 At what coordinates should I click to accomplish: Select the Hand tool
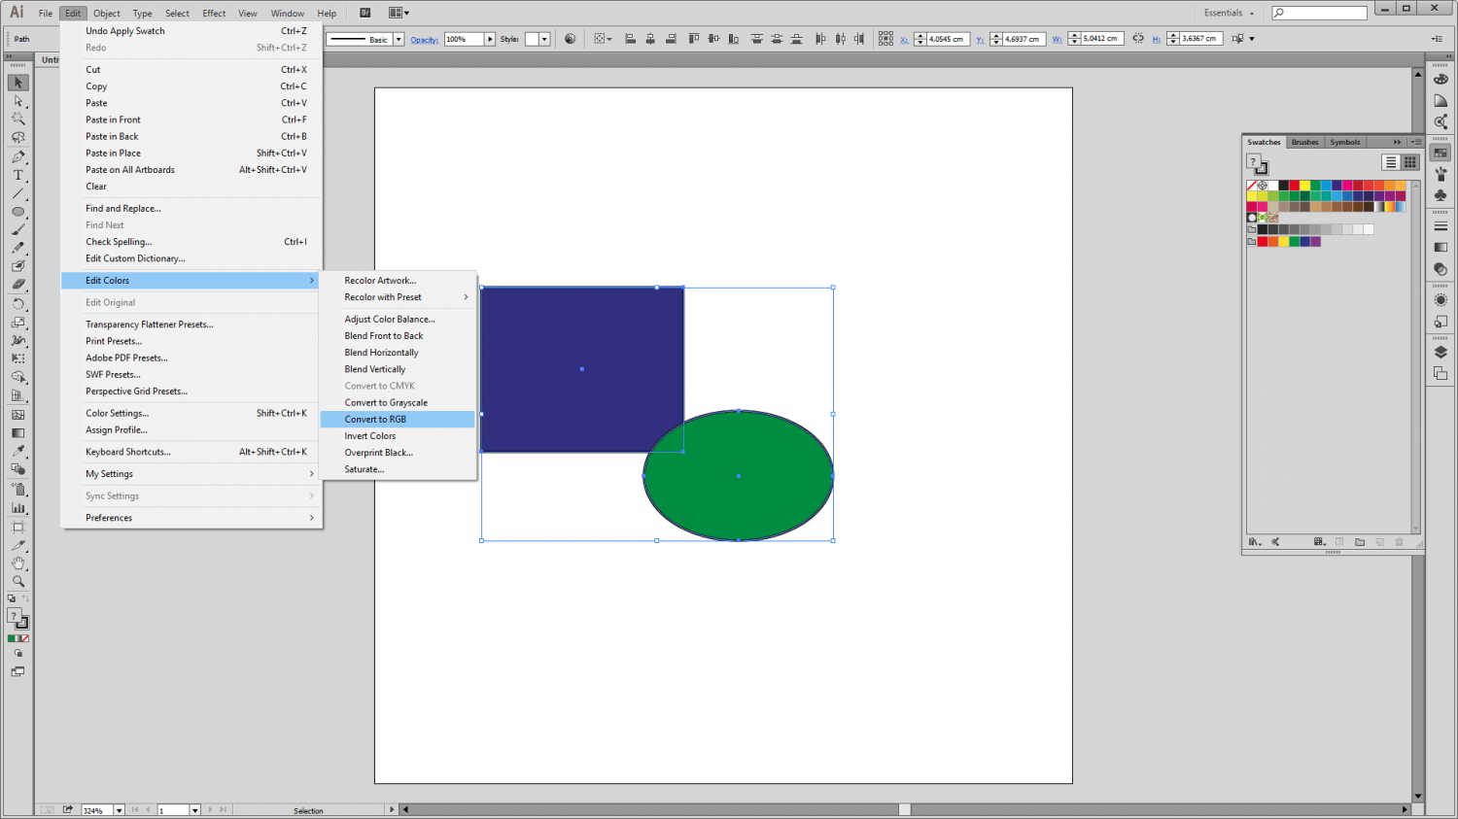point(17,563)
